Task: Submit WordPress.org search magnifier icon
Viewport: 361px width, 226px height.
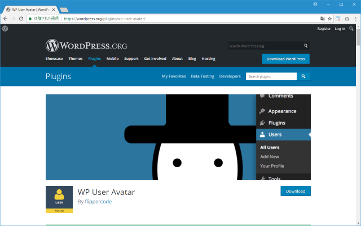Action: [x=306, y=46]
